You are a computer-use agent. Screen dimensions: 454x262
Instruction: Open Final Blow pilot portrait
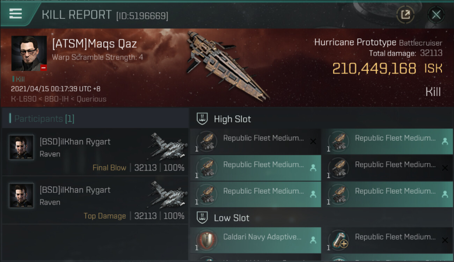(21, 148)
